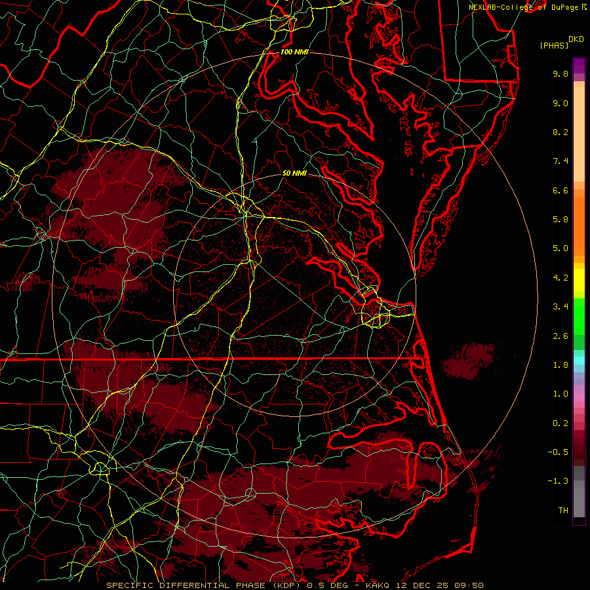The width and height of the screenshot is (590, 590).
Task: Click the TH threshold legend label
Action: point(563,511)
